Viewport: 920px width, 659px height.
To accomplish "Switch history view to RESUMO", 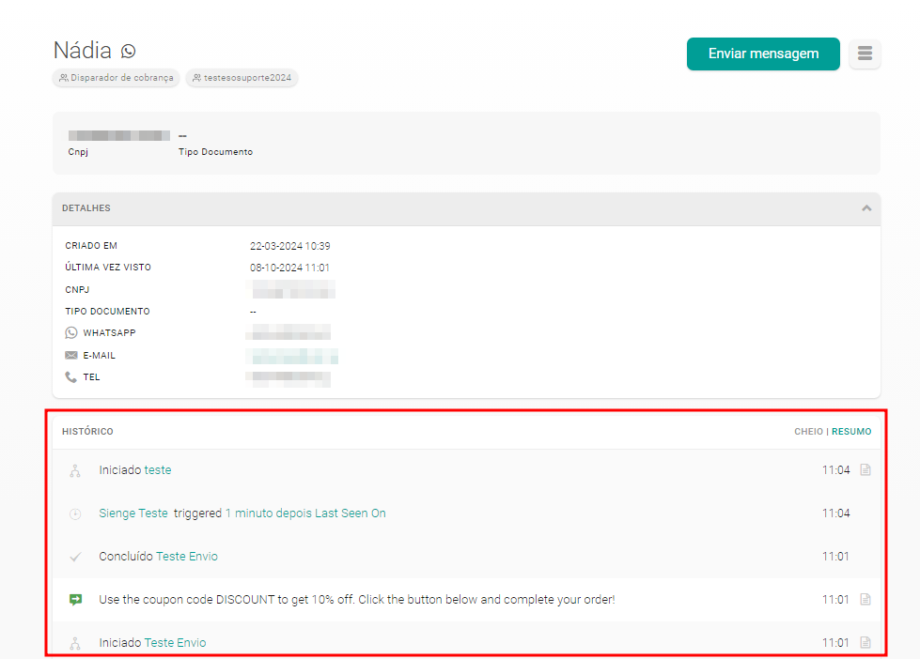I will tap(851, 432).
